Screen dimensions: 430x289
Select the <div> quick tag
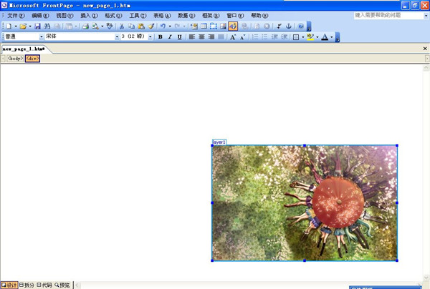coord(32,58)
